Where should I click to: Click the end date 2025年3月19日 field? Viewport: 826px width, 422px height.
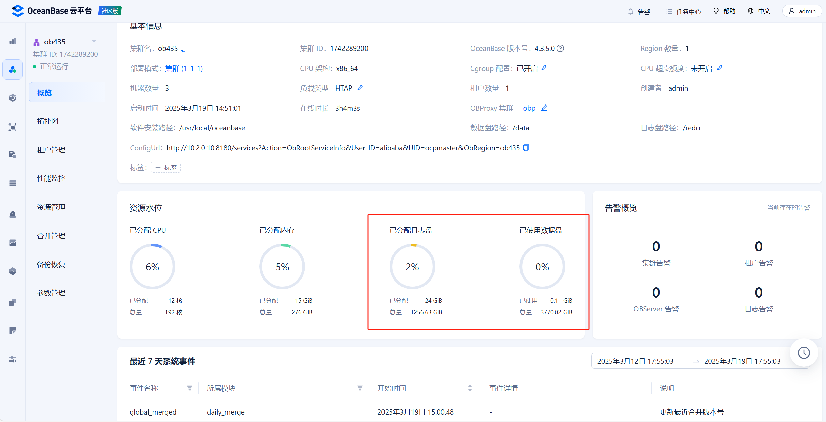click(x=742, y=361)
